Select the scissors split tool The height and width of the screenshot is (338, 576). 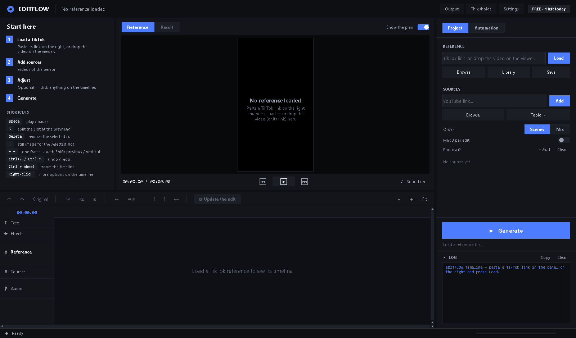tap(68, 199)
